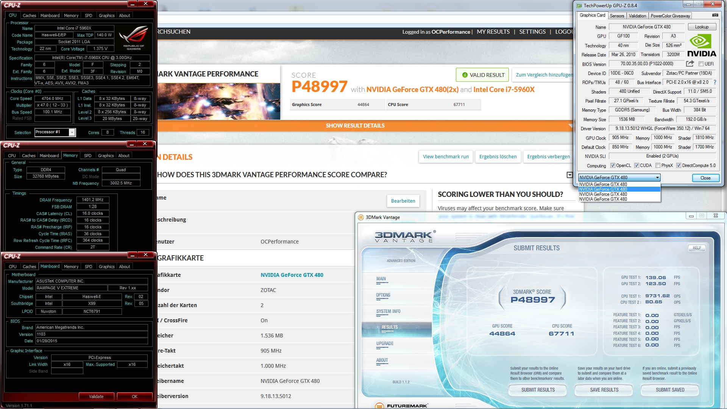Image resolution: width=727 pixels, height=409 pixels.
Task: Toggle the UEFI checkbox in GPU-Z
Action: 701,64
